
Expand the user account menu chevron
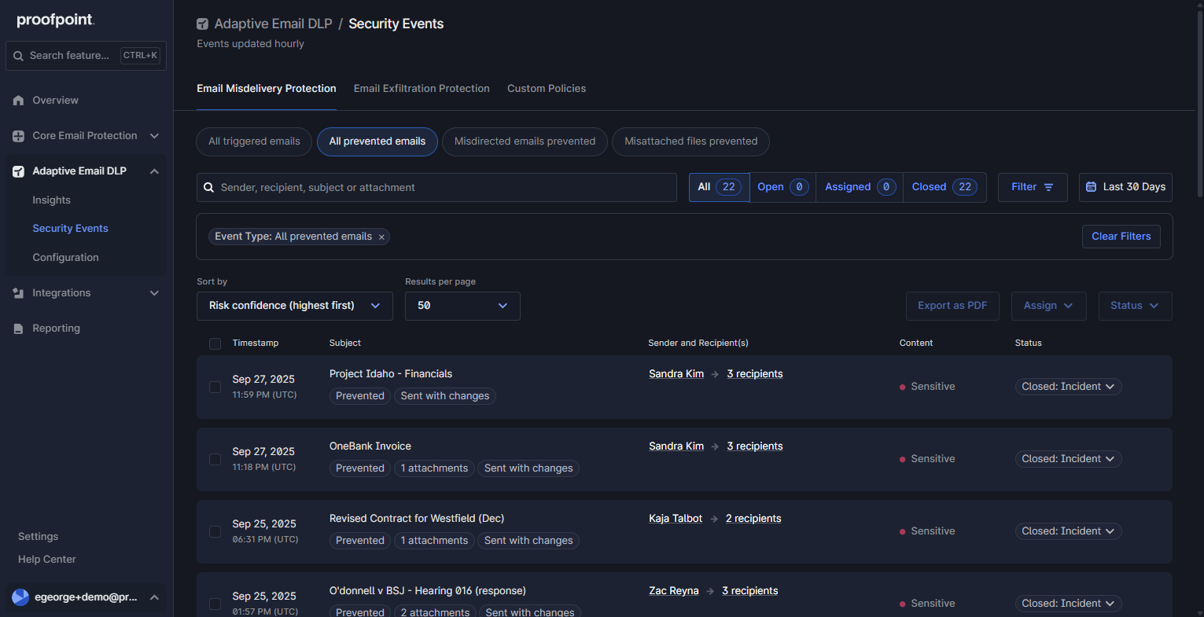point(154,597)
